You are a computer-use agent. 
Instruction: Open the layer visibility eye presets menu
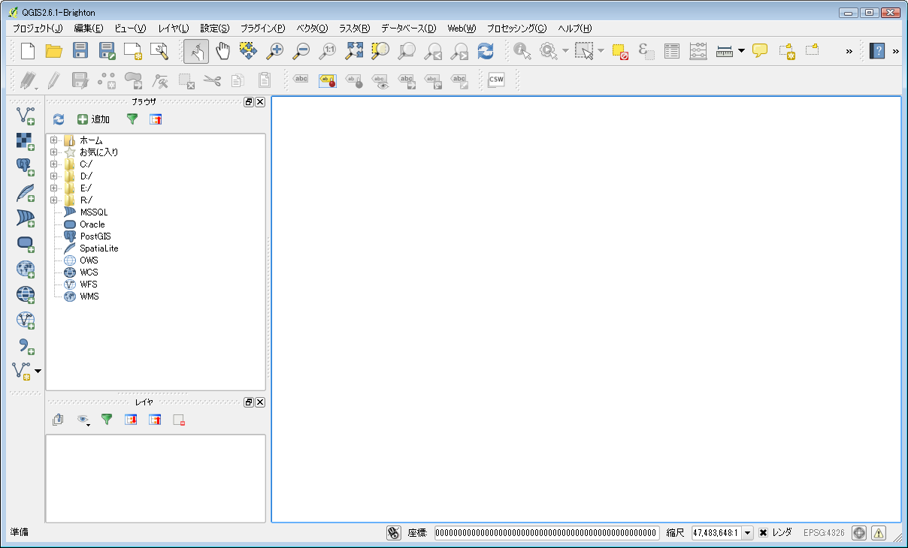coord(83,420)
